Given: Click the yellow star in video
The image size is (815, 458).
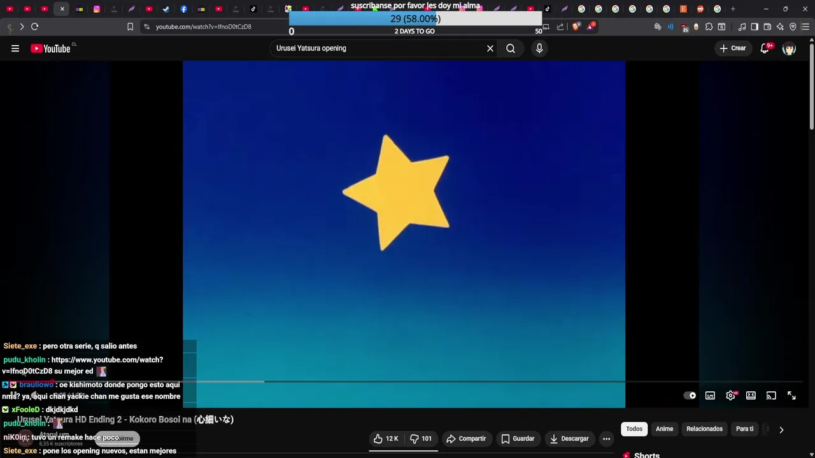Looking at the screenshot, I should click(397, 192).
